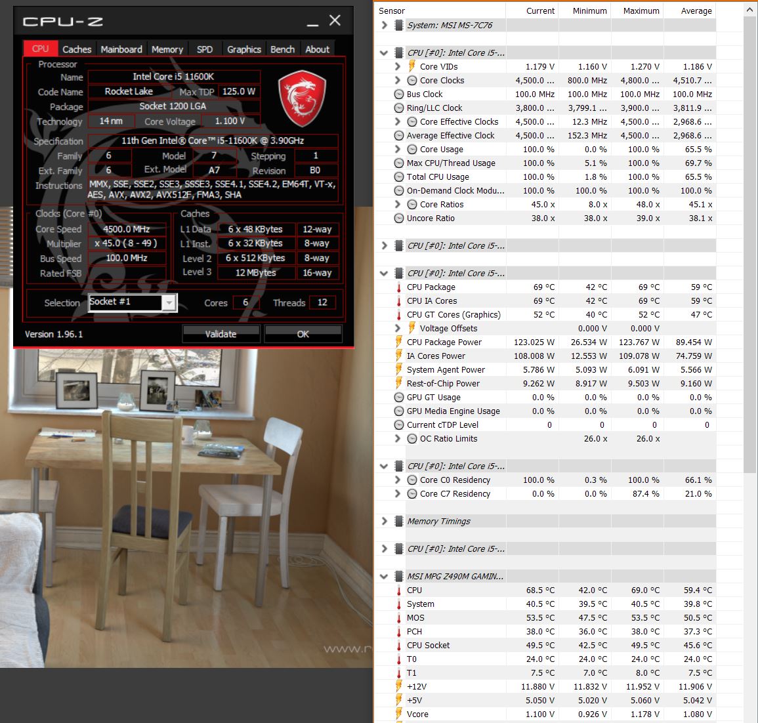Viewport: 758px width, 723px height.
Task: Click the lightning icon beside Rest-of-Chip Power
Action: 399,382
